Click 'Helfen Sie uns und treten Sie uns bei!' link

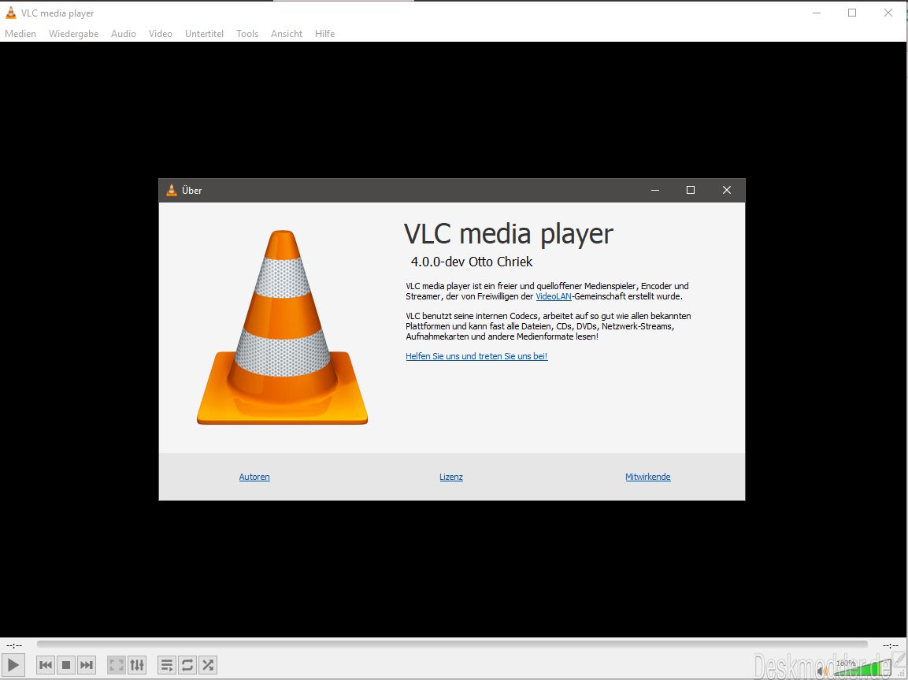coord(476,356)
